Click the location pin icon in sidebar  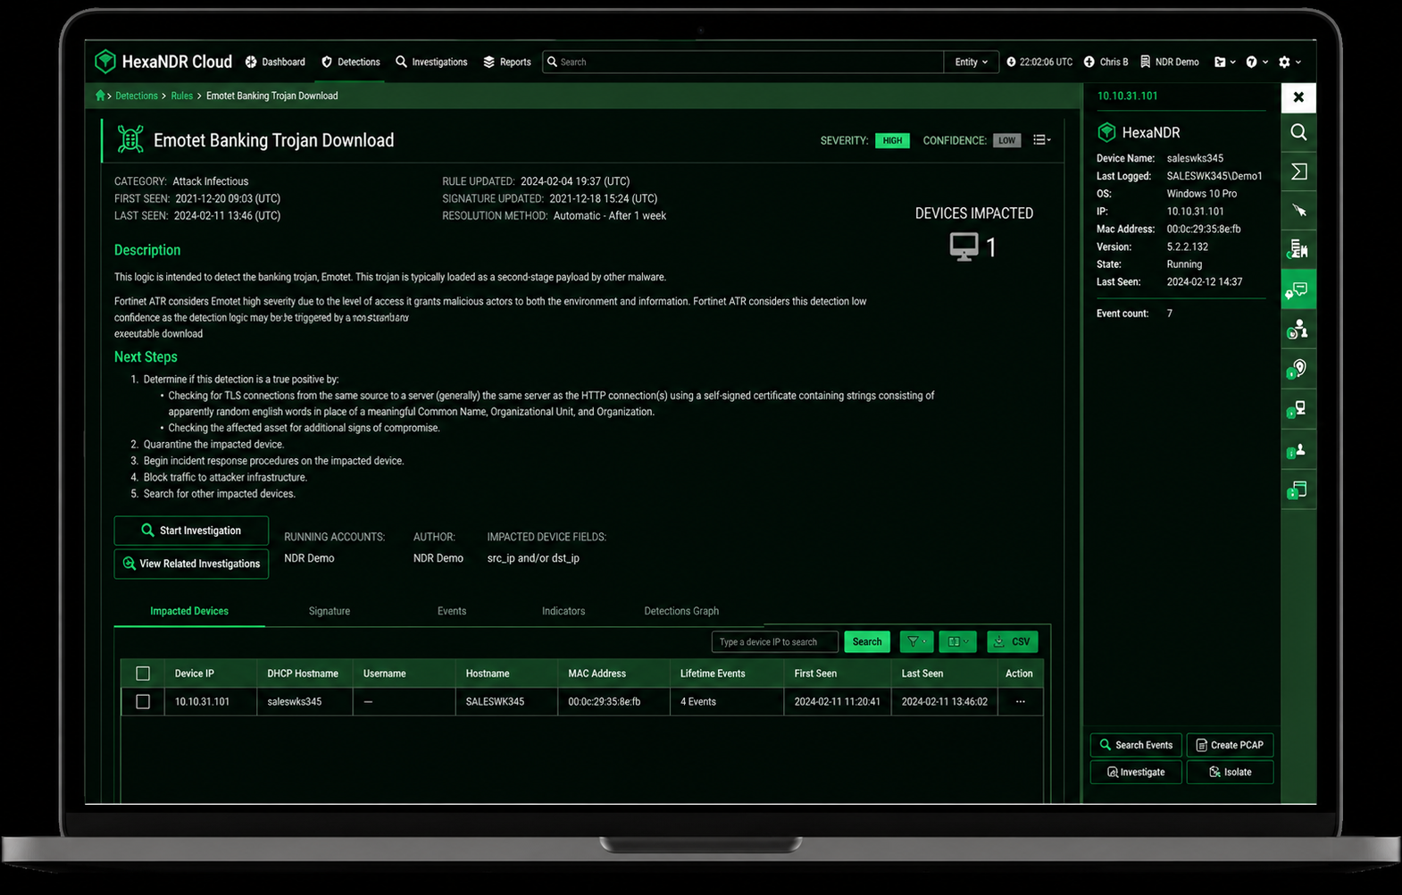[1298, 369]
